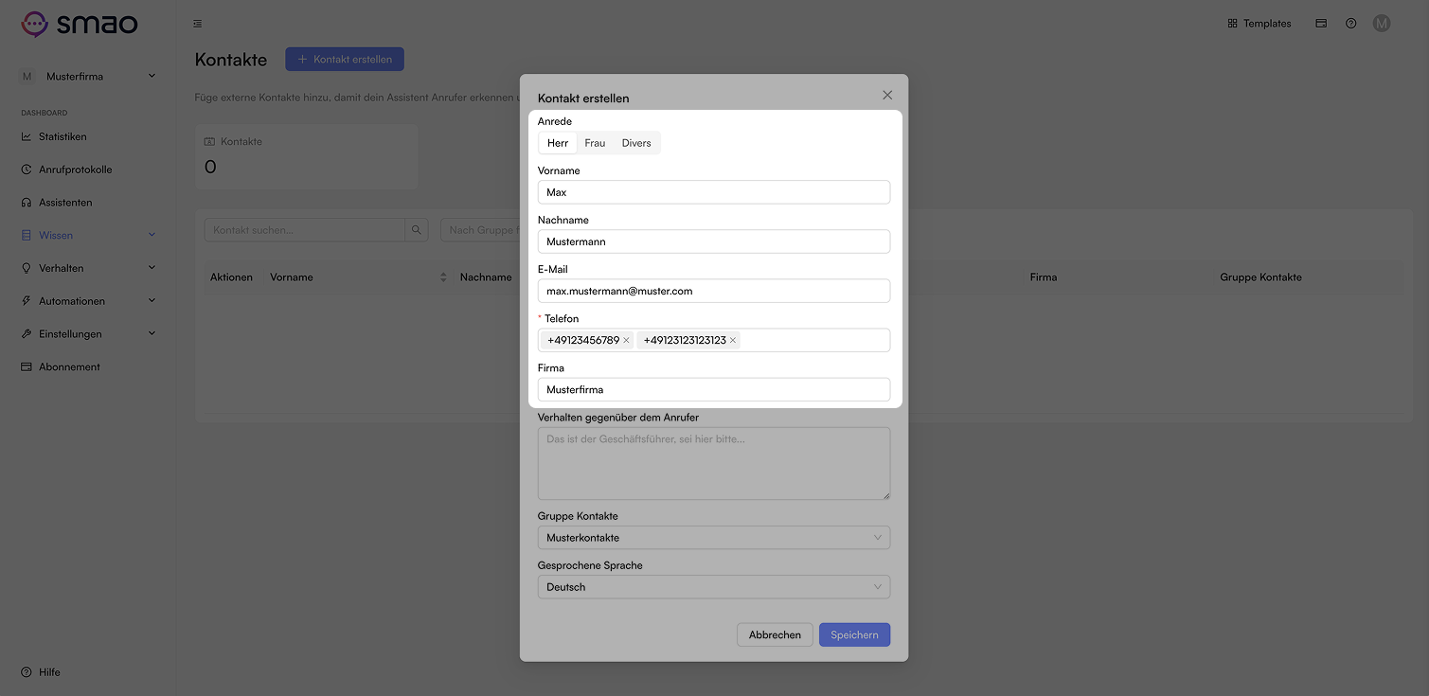
Task: Open Templates from the top bar
Action: tap(1259, 24)
